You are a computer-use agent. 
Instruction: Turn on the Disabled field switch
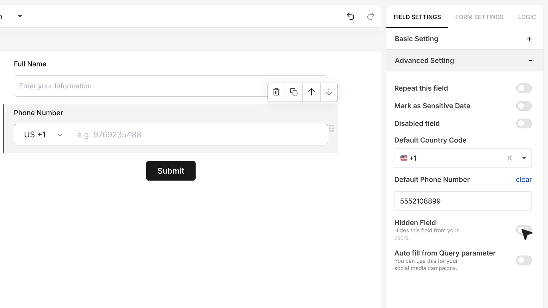[524, 123]
